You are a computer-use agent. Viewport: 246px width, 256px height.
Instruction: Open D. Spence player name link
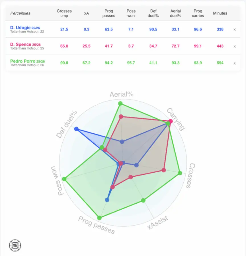pyautogui.click(x=20, y=44)
